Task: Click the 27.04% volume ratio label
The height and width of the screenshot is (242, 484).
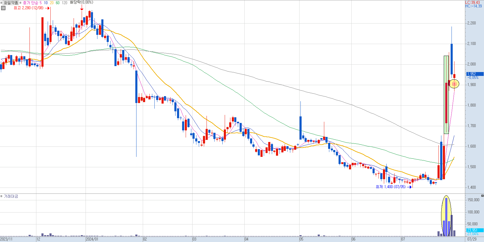Action: [x=473, y=234]
